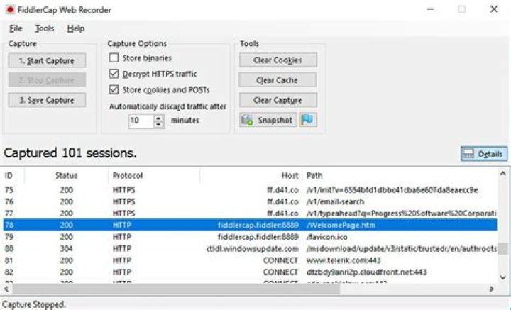Open the Details panel
This screenshot has height=310, width=511.
click(483, 154)
